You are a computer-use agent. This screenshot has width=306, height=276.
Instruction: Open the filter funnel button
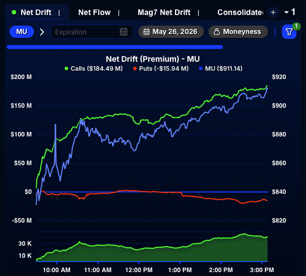(289, 32)
